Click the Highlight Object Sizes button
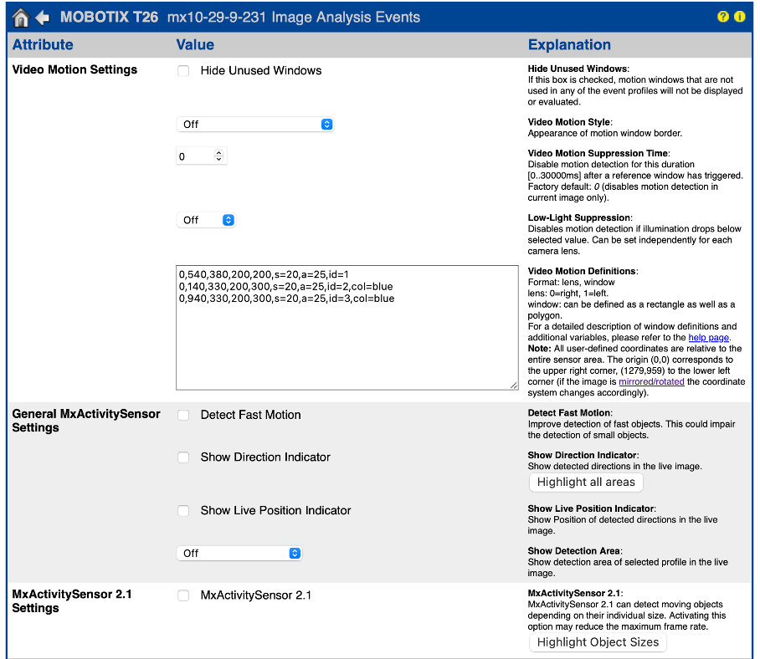 coord(598,642)
